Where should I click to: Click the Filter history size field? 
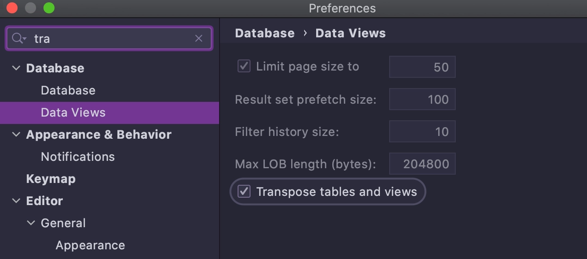422,131
